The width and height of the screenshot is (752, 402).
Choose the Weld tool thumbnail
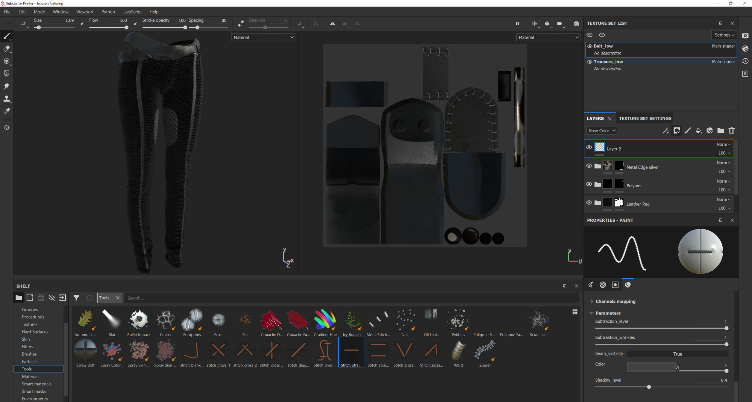tap(458, 350)
